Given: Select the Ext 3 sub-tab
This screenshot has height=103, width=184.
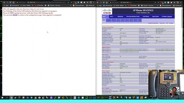Looking at the screenshot, I should (127, 20).
